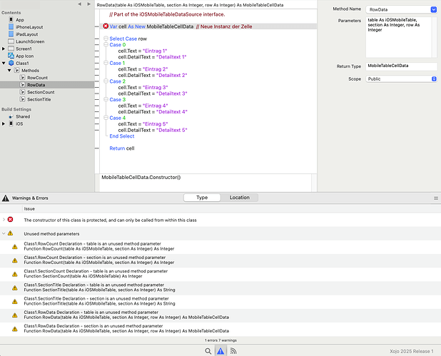Select the iPhoneLayout icon in navigator

pos(11,27)
